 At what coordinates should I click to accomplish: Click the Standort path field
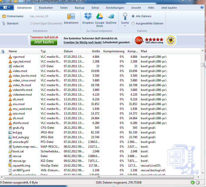46,23
